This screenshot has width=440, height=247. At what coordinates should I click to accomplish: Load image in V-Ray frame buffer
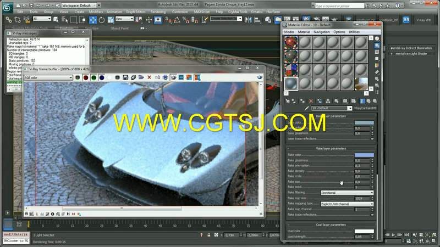point(141,77)
